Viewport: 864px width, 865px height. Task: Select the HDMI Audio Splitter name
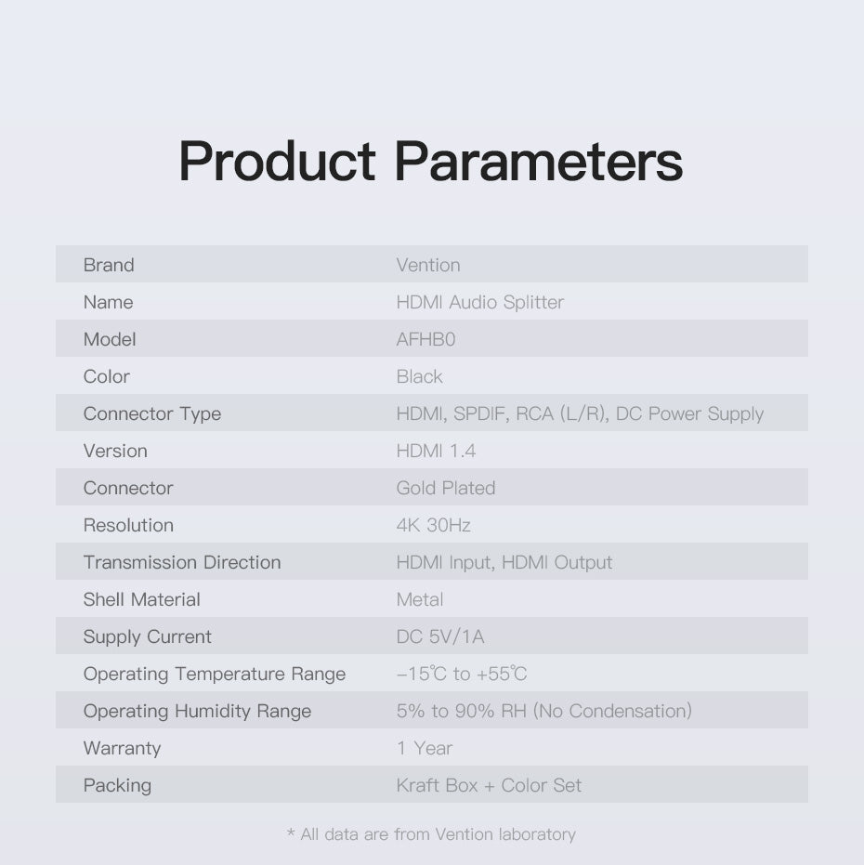pyautogui.click(x=479, y=302)
